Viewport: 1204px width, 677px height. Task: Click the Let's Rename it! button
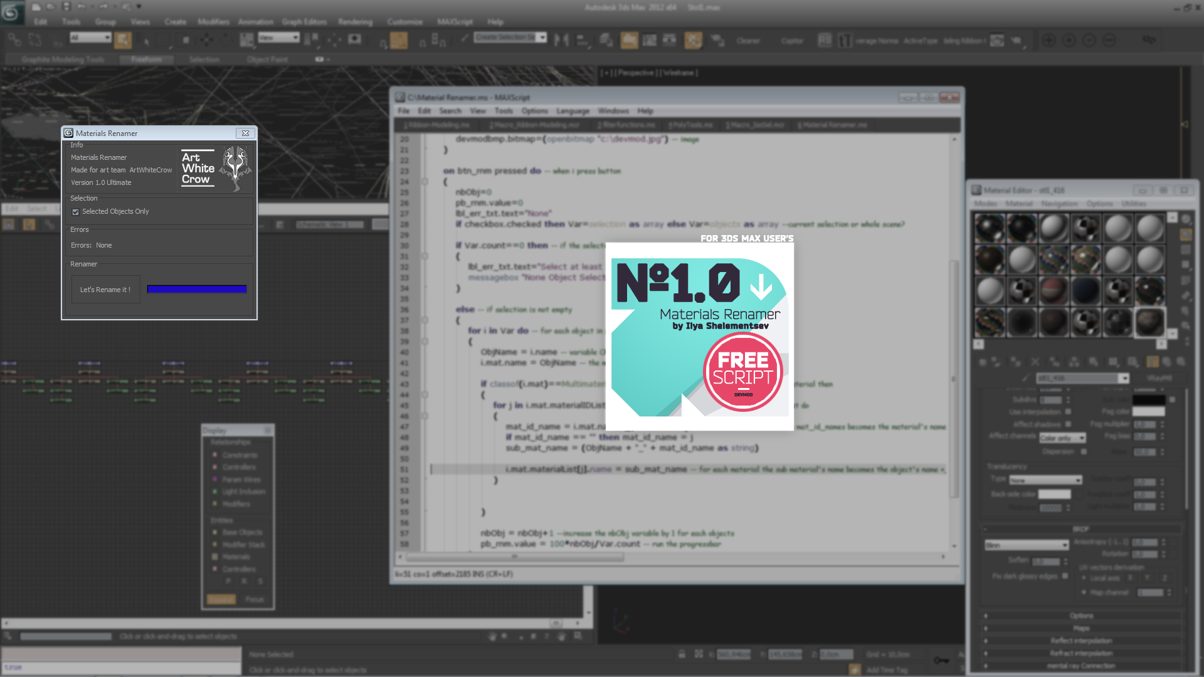coord(105,290)
